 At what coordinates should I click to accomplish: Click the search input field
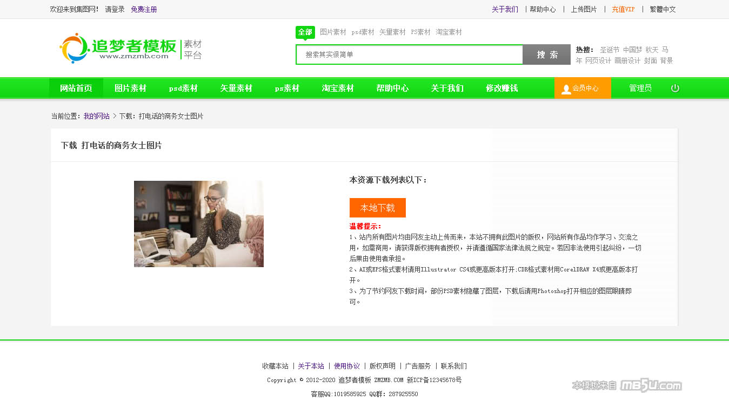409,55
